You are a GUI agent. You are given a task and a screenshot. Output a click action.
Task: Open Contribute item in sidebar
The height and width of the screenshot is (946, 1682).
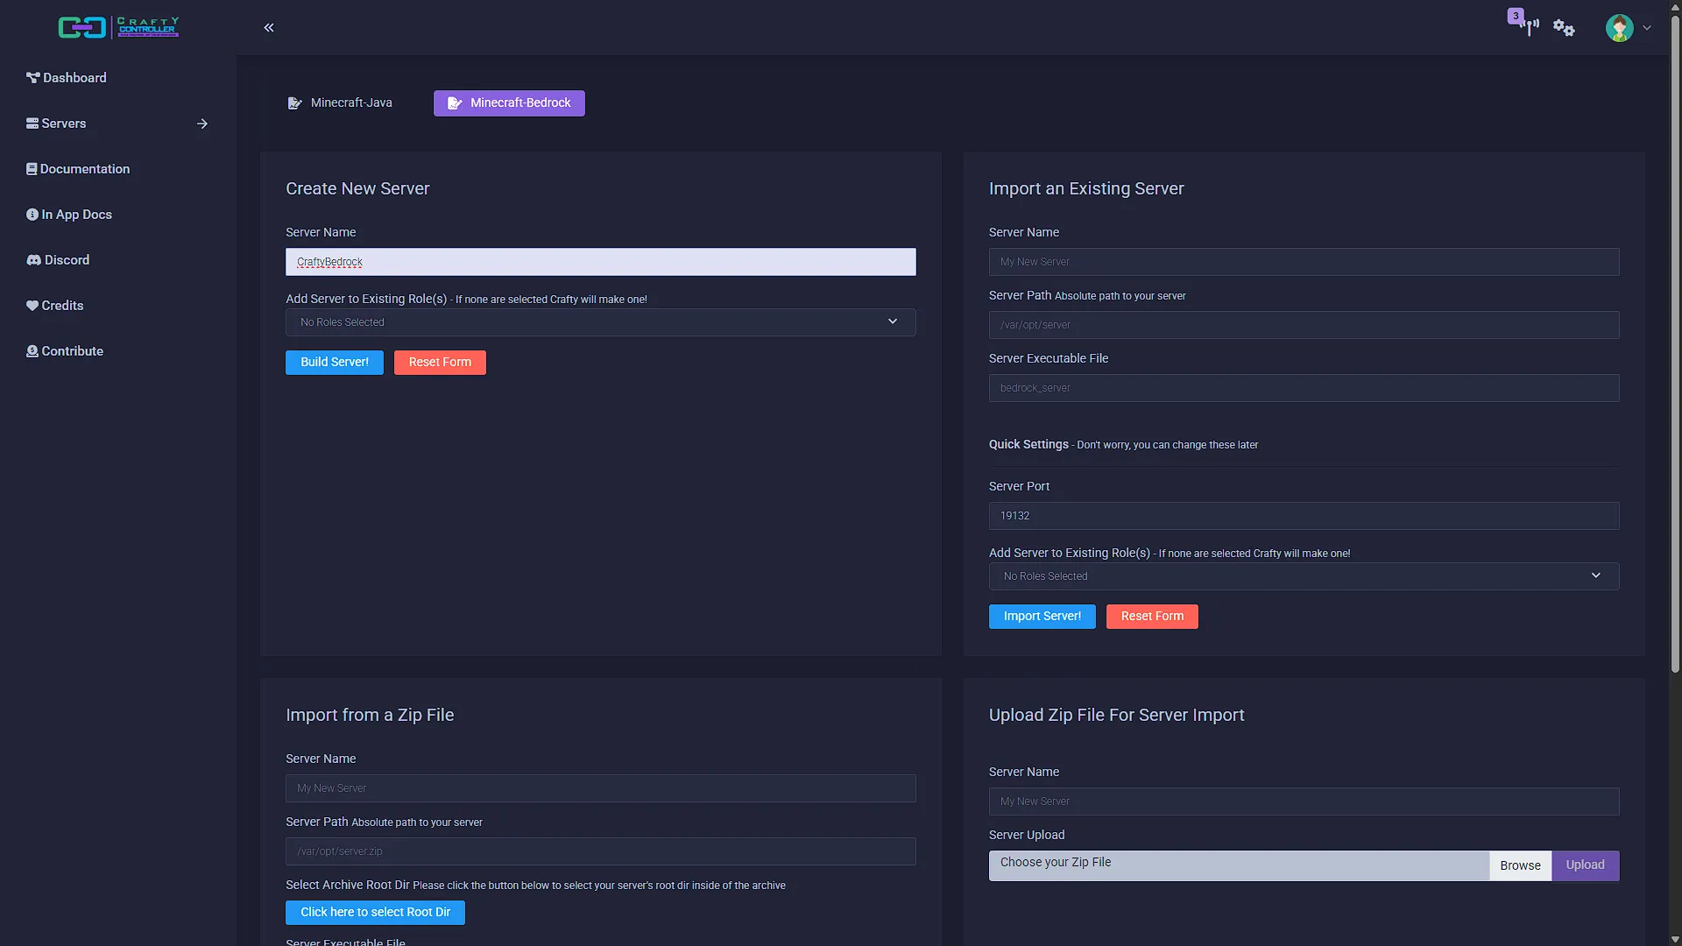pos(65,351)
